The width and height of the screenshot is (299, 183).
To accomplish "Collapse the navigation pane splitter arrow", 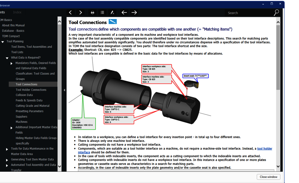I will pos(64,90).
